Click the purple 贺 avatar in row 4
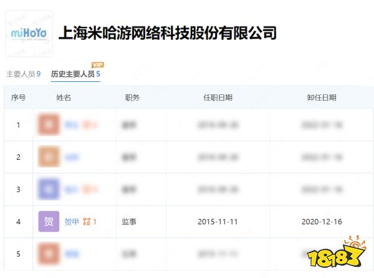Viewport: 374px width, 278px height. tap(49, 221)
